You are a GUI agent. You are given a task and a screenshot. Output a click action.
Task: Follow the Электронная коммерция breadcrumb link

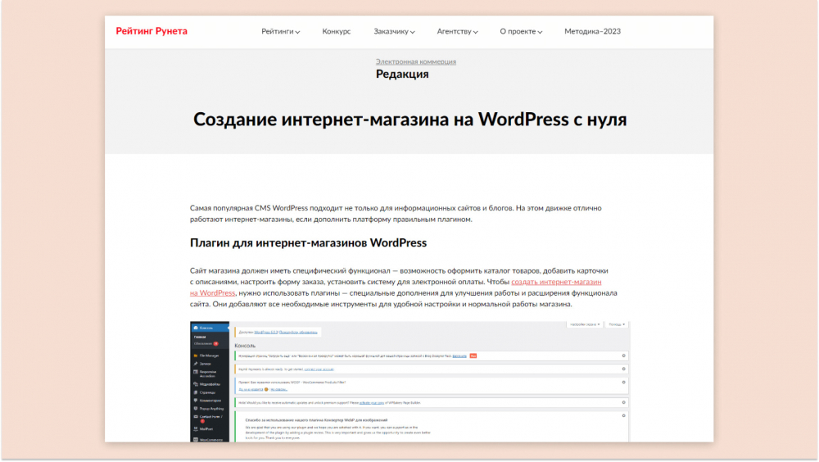pos(416,61)
